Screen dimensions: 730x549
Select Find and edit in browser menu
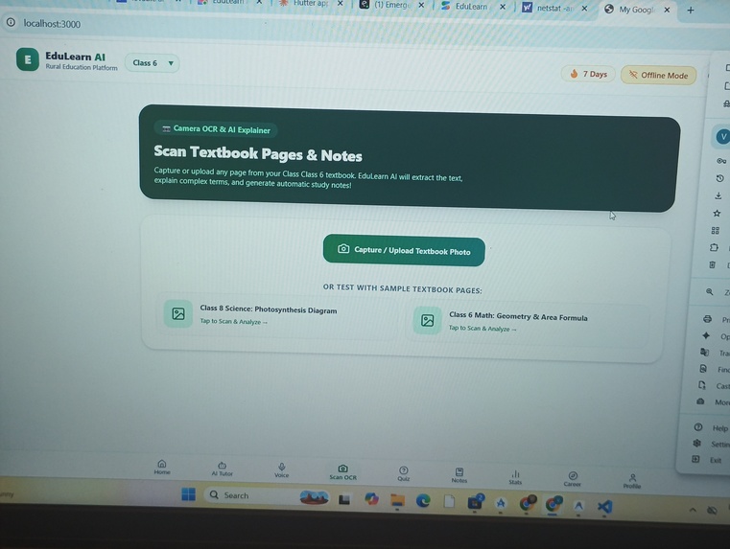pyautogui.click(x=714, y=369)
